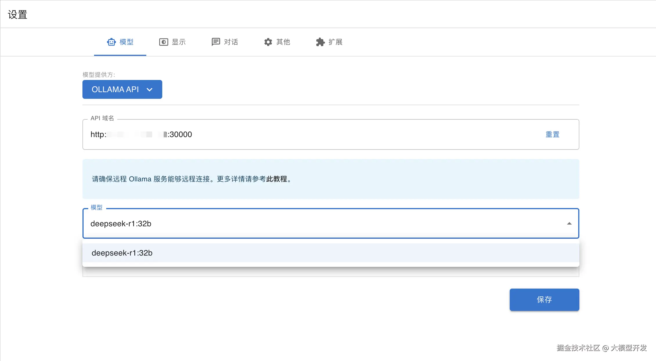Click the puzzle piece icon for 扩展
Screen dimensions: 656x361
click(x=320, y=42)
